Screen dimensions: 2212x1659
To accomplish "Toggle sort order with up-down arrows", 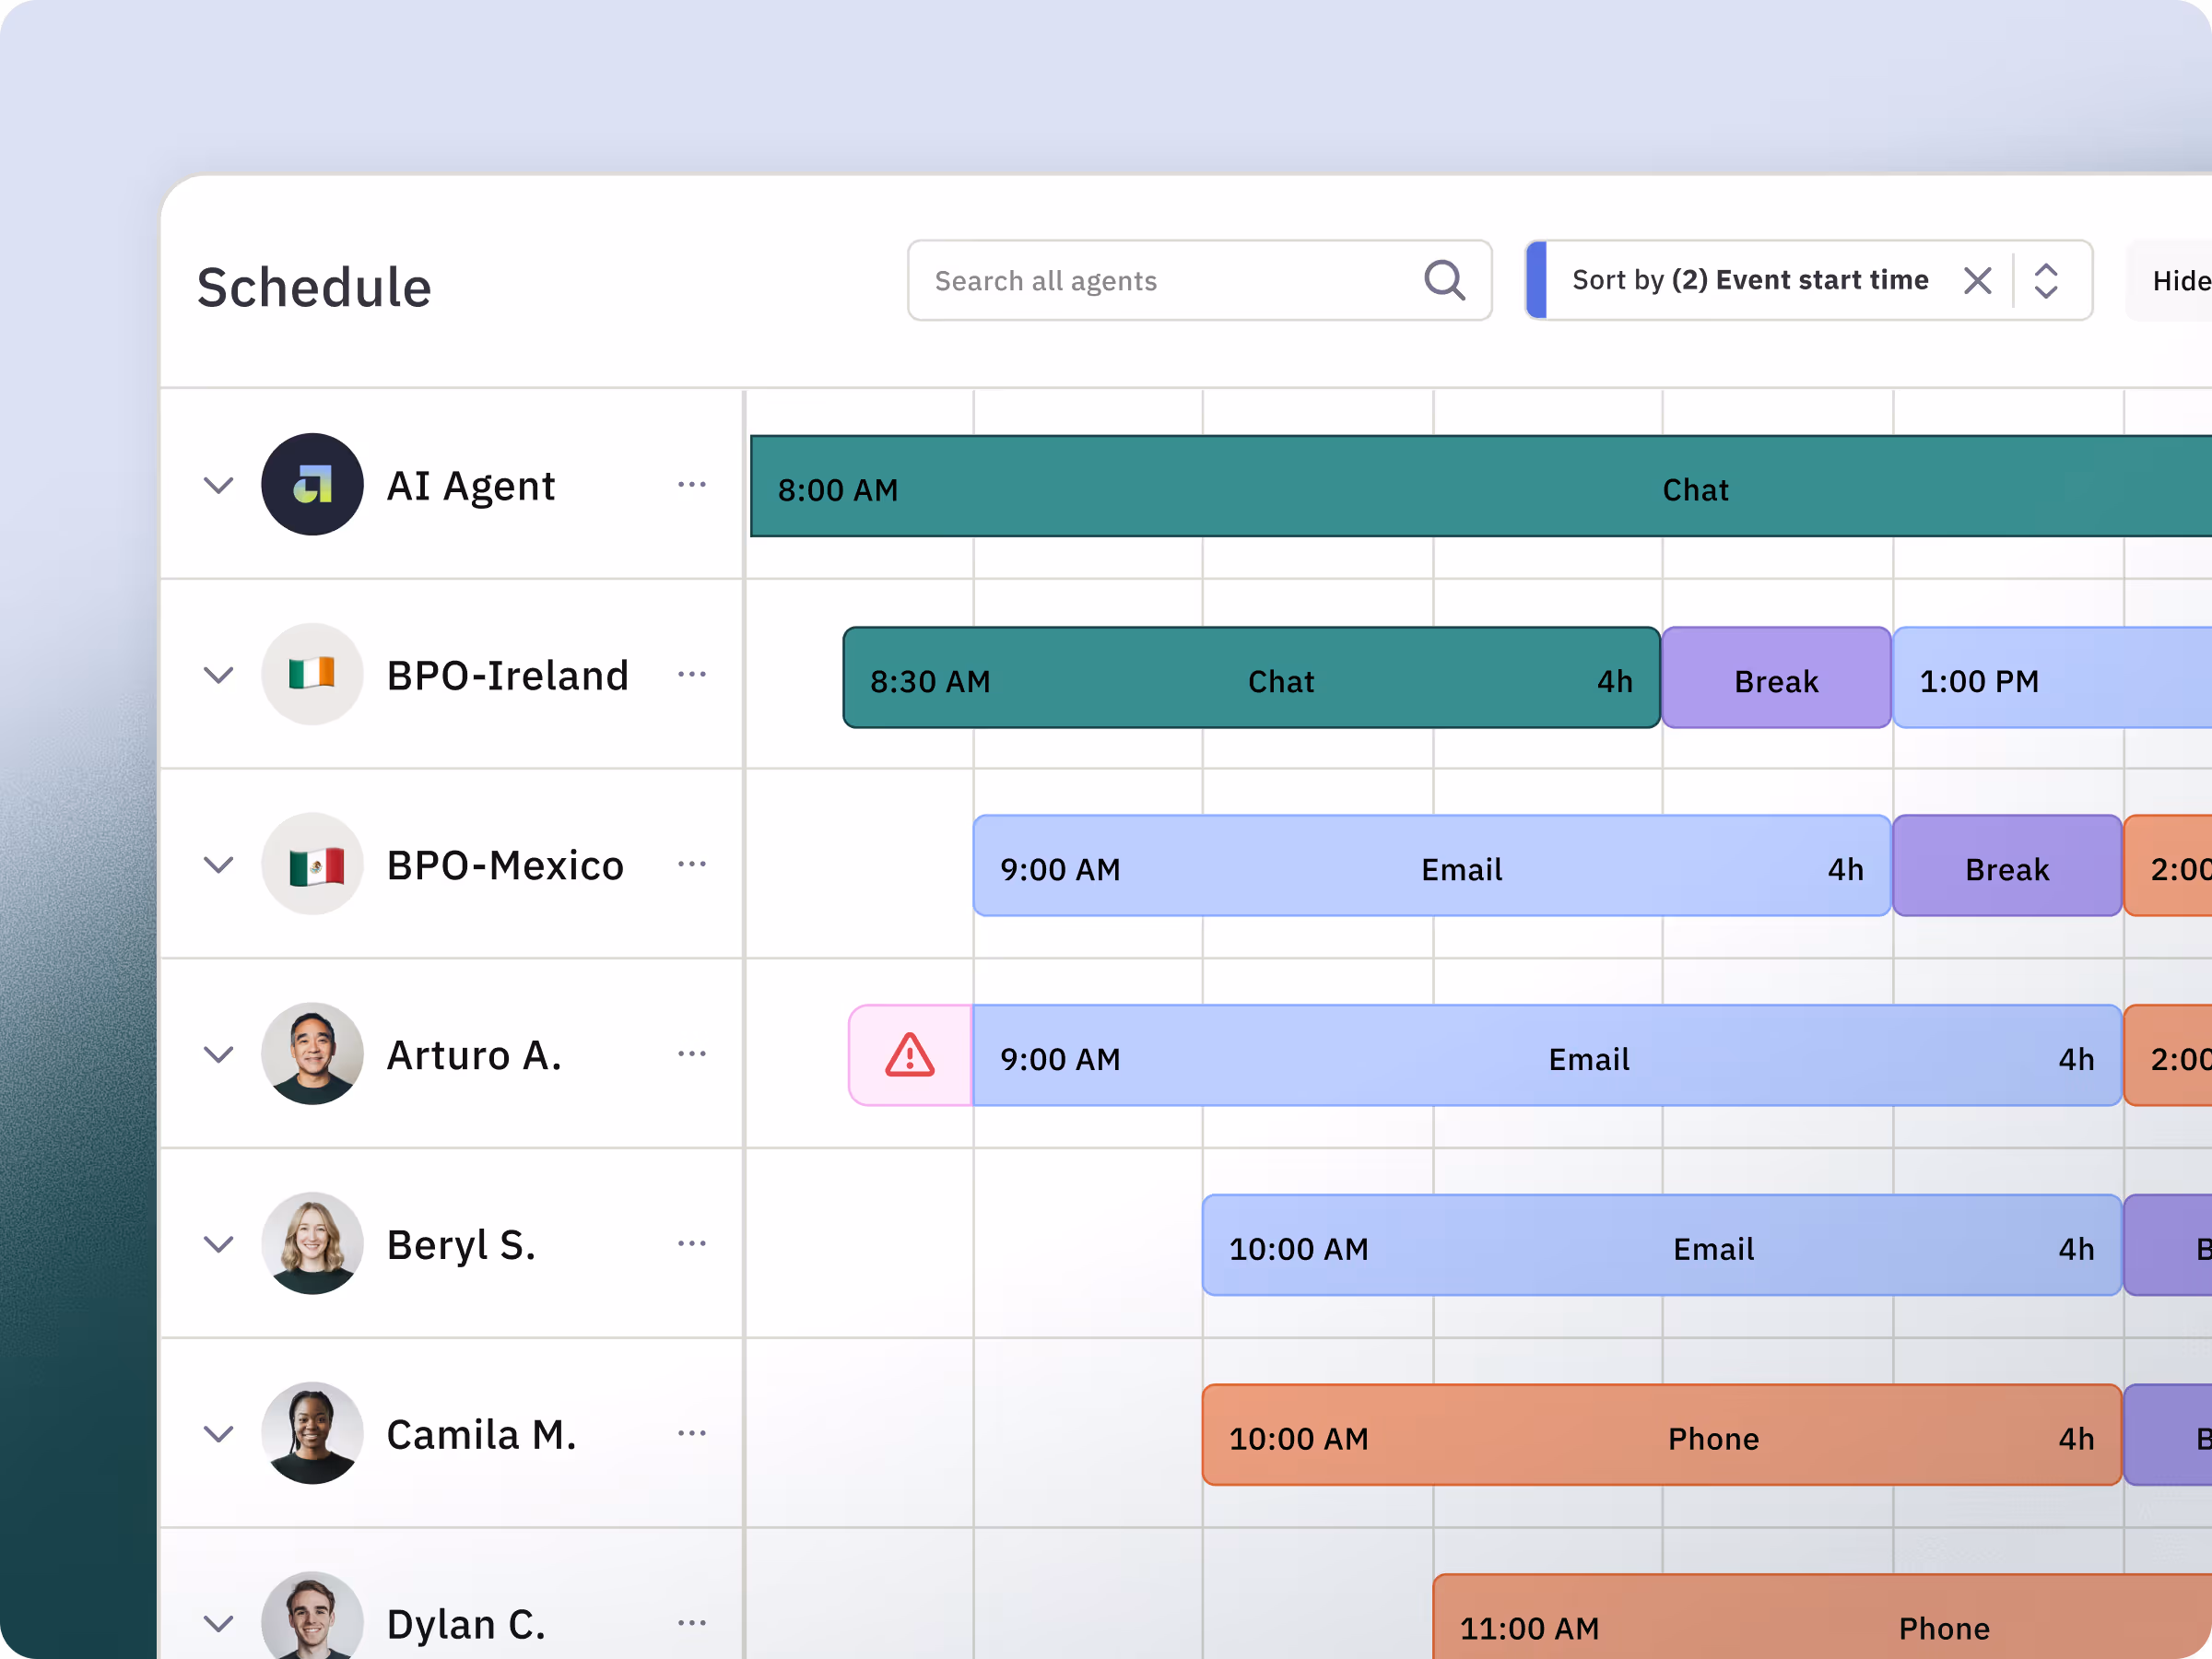I will pos(2046,281).
